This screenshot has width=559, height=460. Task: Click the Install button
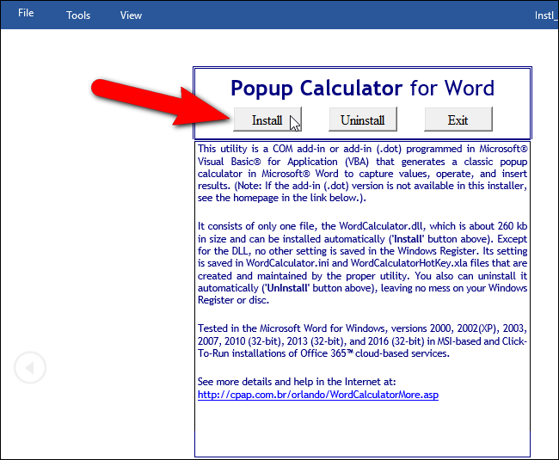point(267,120)
